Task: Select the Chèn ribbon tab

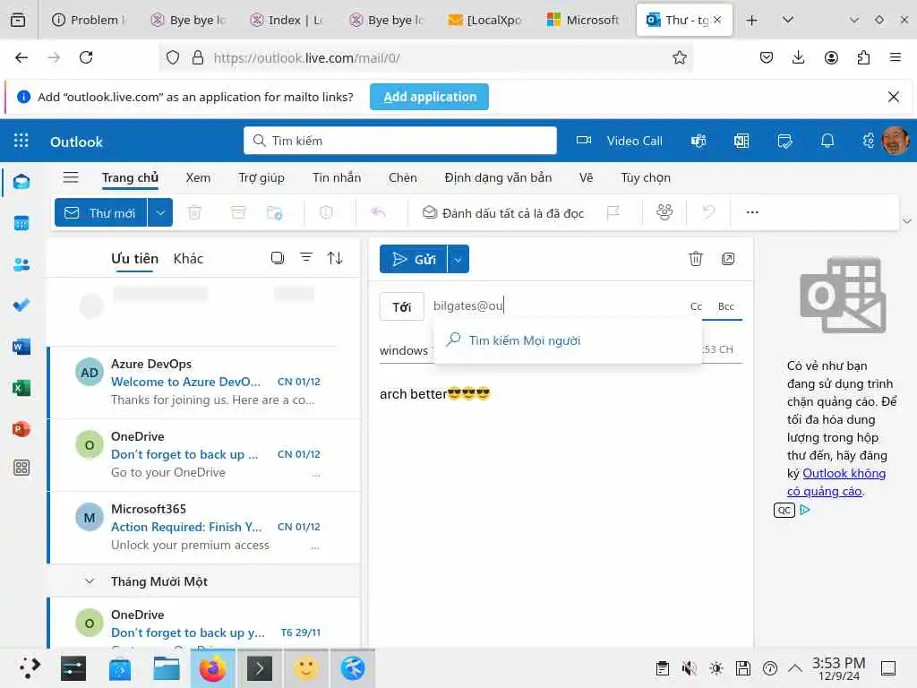Action: pos(402,177)
